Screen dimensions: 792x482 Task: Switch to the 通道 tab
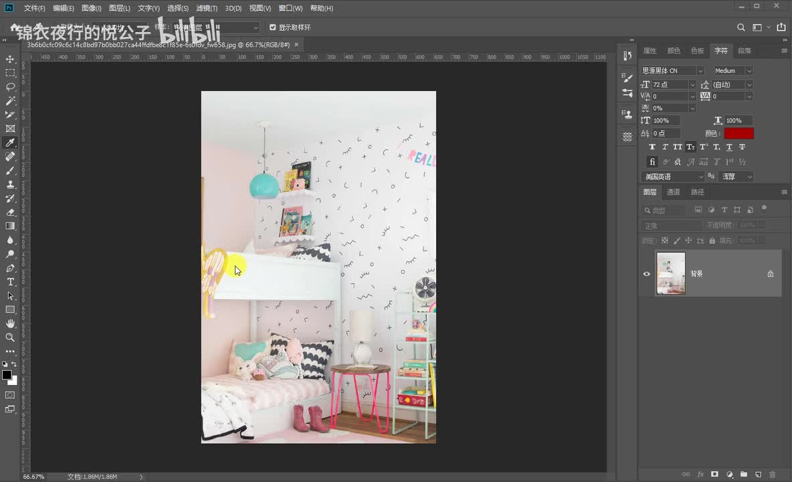click(674, 192)
